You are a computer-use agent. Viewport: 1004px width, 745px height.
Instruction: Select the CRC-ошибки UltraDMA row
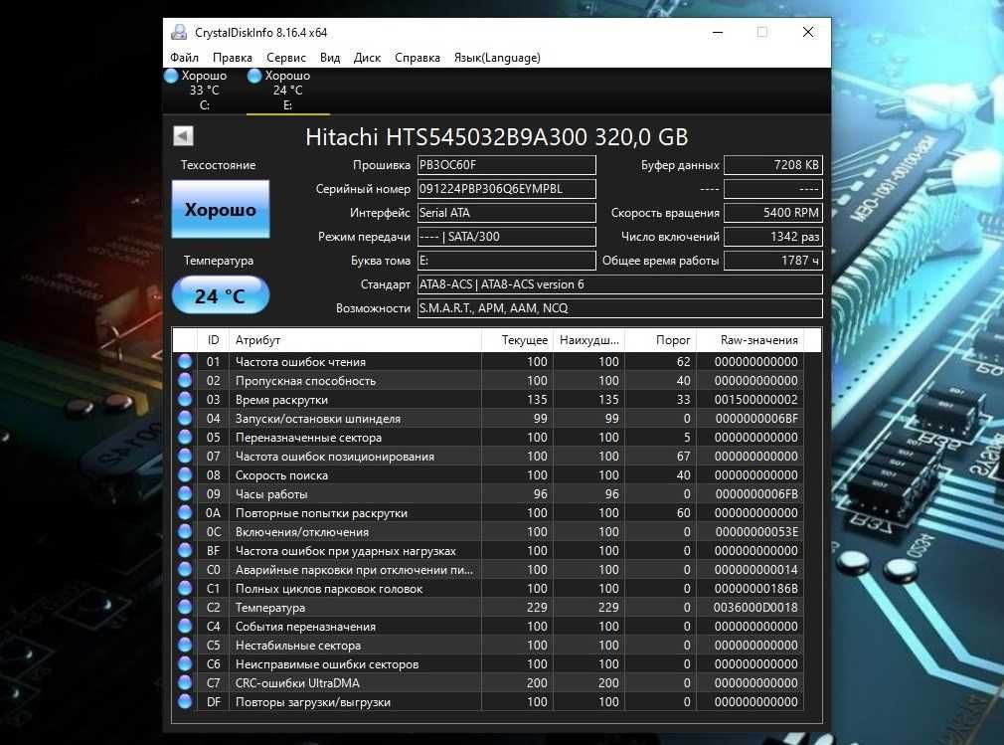pos(488,683)
